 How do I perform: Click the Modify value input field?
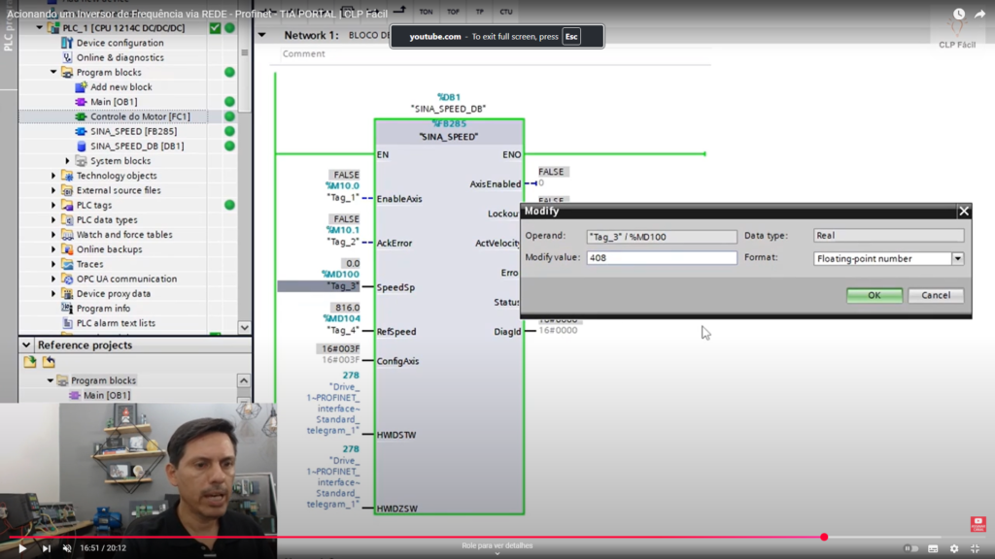(661, 258)
